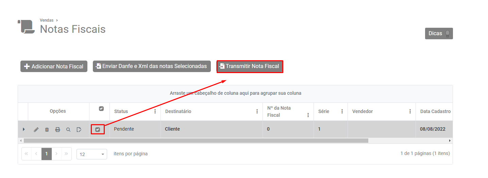Click the trash delete icon in Cliente row
The image size is (488, 178).
(47, 130)
